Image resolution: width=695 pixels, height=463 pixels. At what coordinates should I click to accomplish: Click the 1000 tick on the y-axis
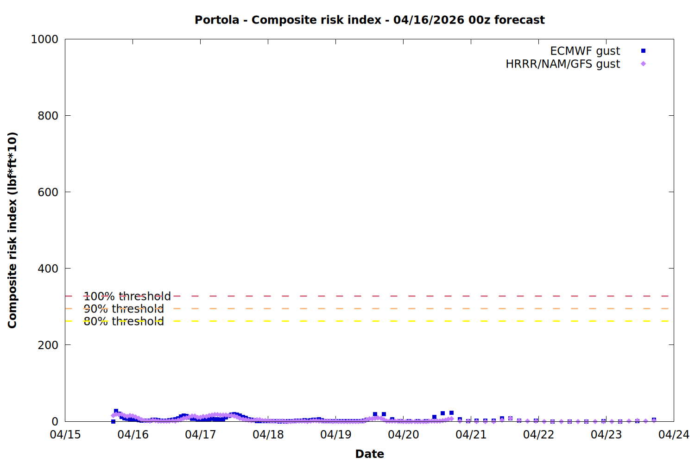[44, 39]
